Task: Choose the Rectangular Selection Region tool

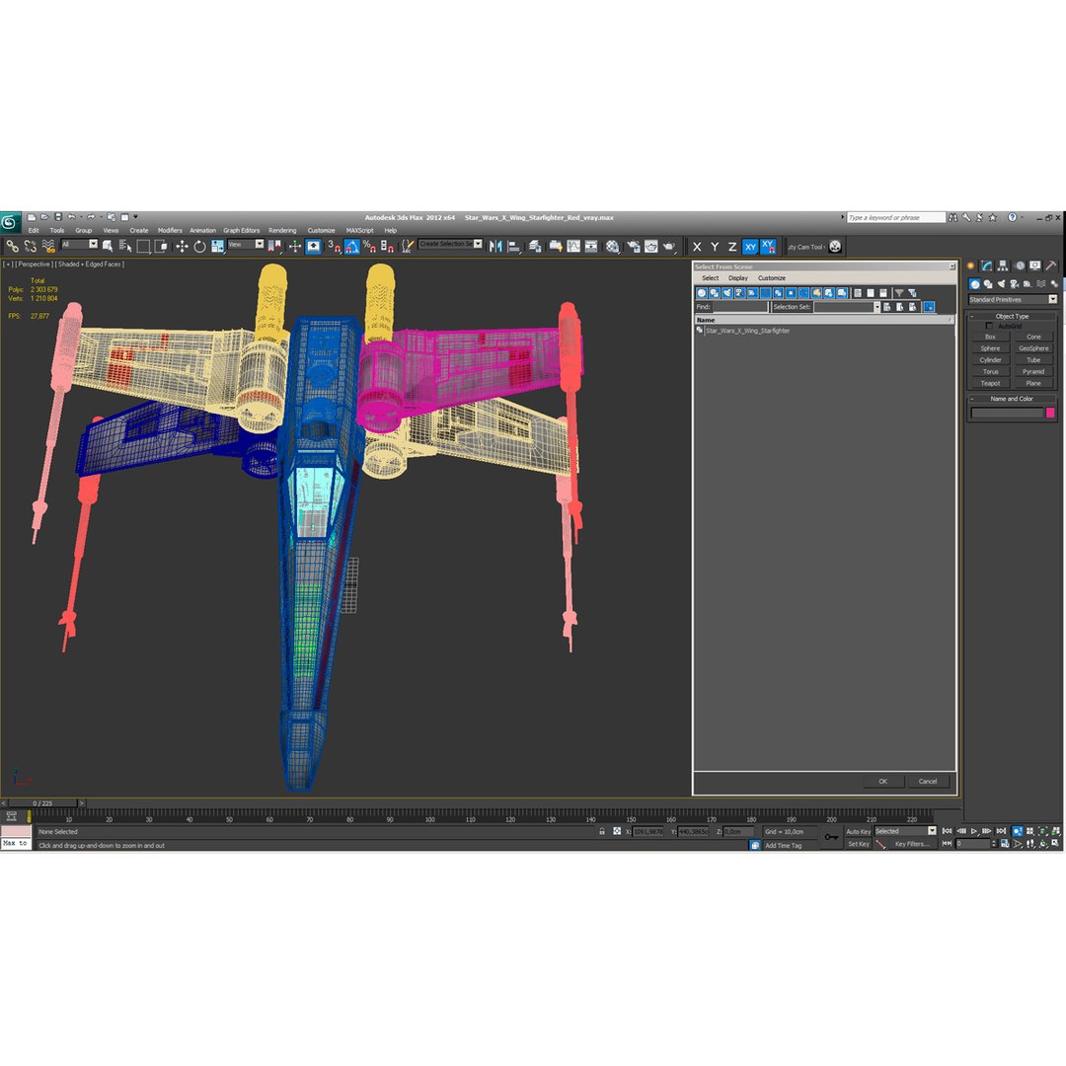Action: (143, 246)
